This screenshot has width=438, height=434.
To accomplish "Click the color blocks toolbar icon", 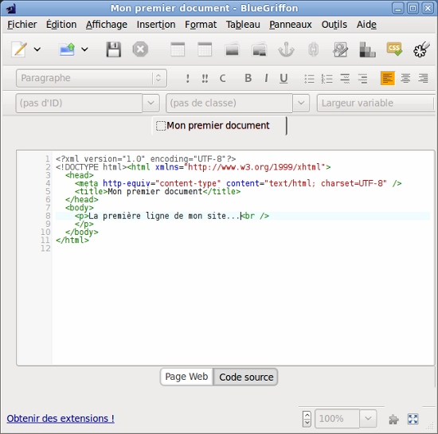I will pyautogui.click(x=367, y=49).
